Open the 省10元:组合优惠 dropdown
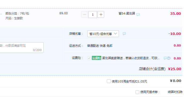This screenshot has height=97, width=184. (x=103, y=34)
